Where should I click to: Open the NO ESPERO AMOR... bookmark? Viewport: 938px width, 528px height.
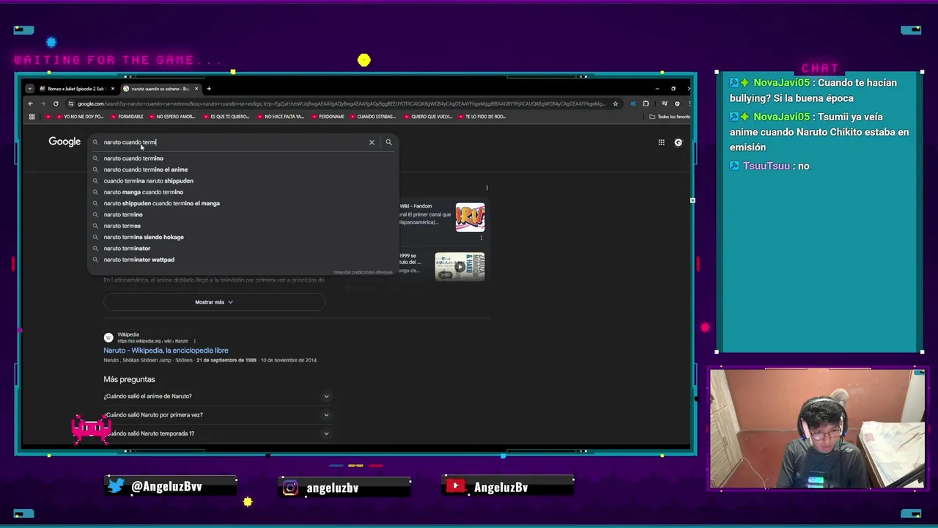click(x=171, y=117)
